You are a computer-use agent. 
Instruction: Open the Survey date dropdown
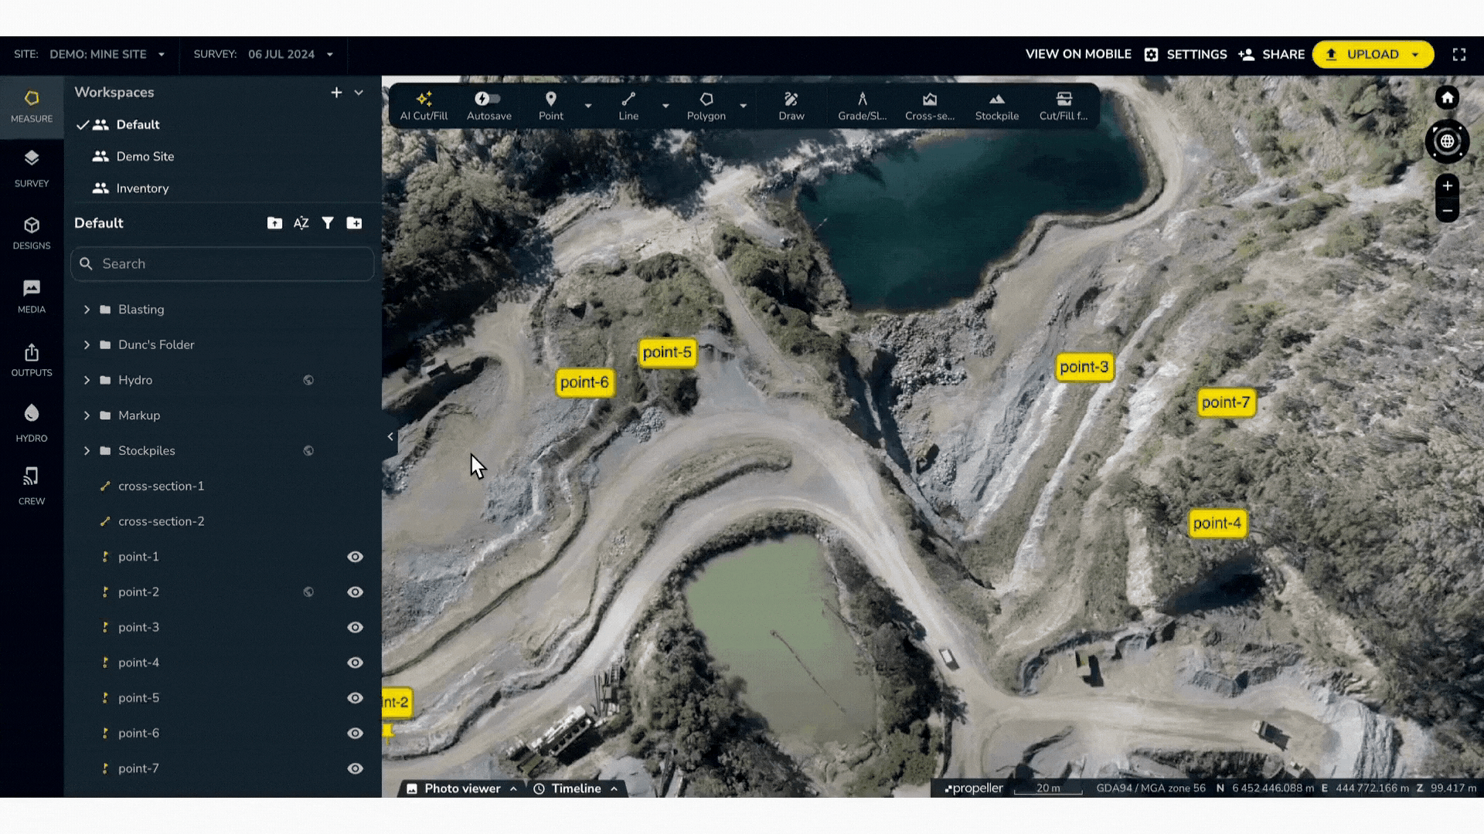tap(330, 55)
